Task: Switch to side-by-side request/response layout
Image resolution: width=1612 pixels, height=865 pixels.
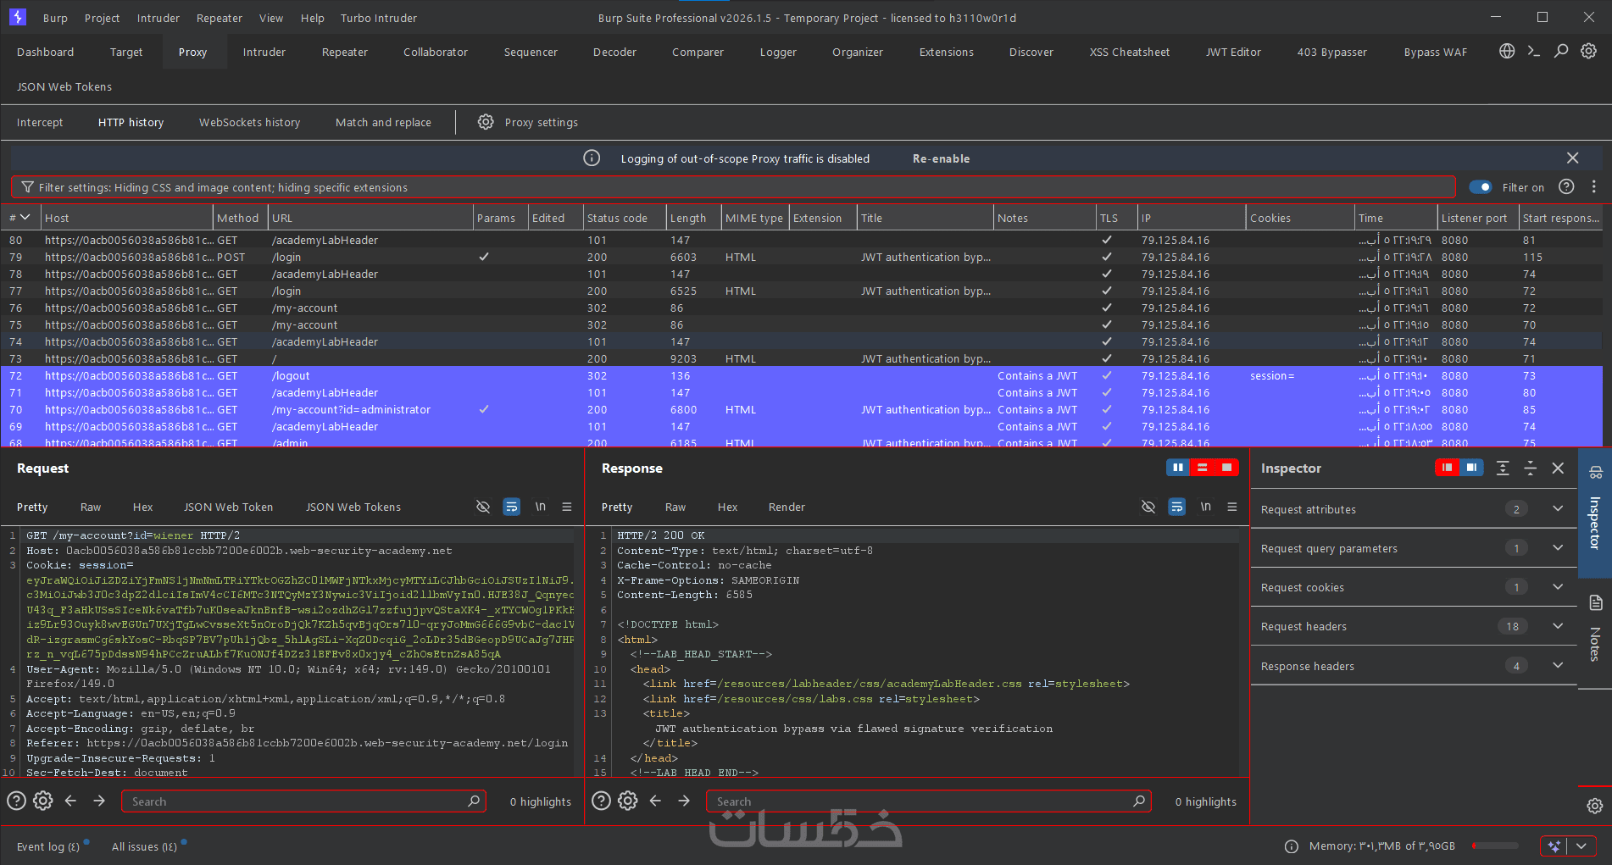Action: [1178, 468]
